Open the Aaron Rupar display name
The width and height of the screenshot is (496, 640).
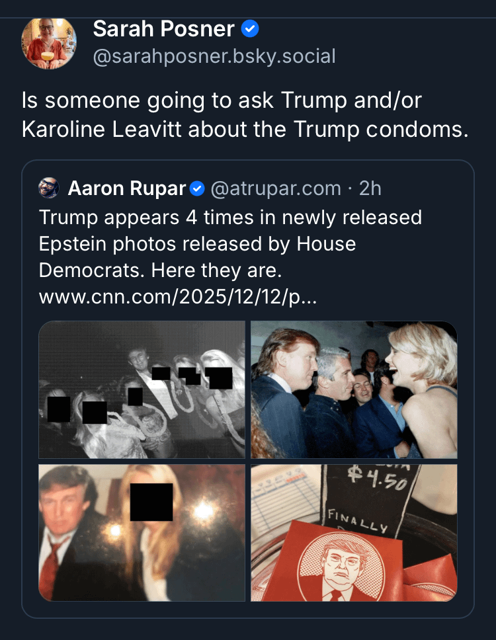pyautogui.click(x=126, y=188)
